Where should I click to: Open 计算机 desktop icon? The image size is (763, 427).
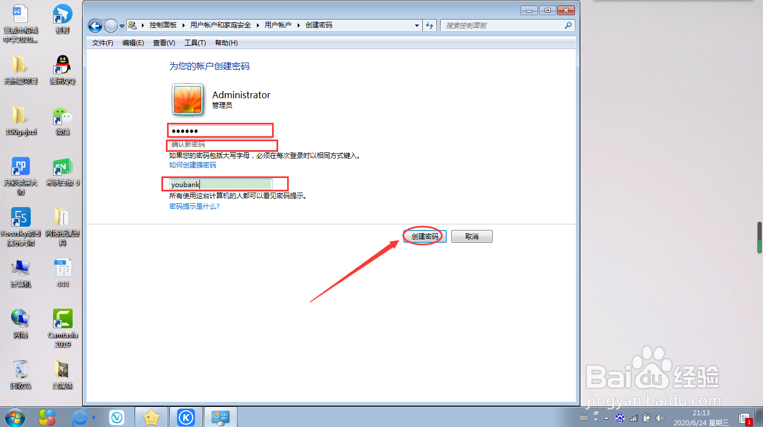click(21, 274)
